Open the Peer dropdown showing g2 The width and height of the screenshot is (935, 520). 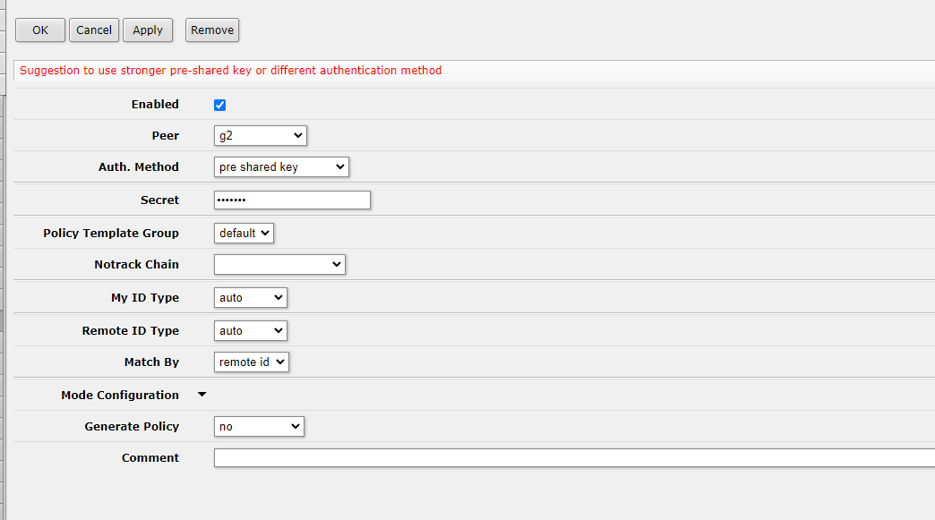261,136
